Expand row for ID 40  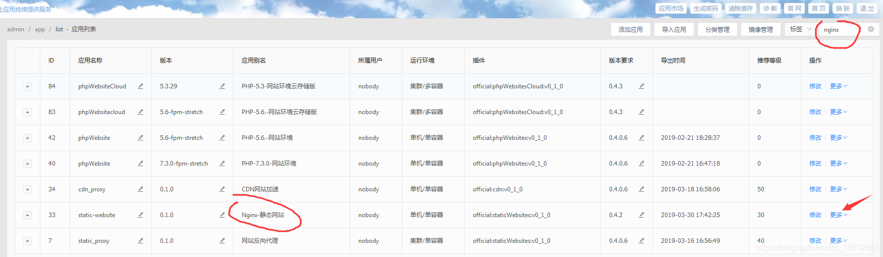tap(27, 164)
